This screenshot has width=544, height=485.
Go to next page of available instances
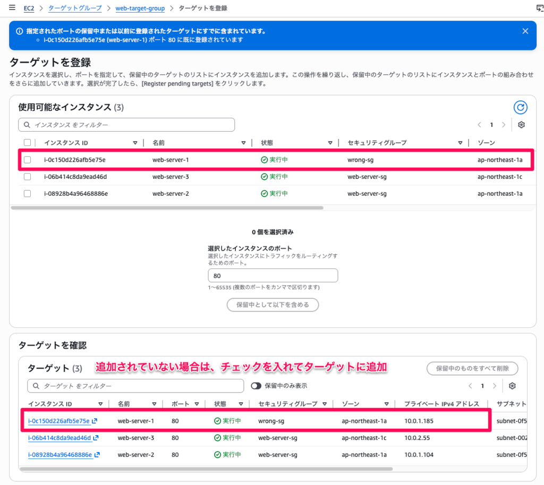pyautogui.click(x=504, y=125)
